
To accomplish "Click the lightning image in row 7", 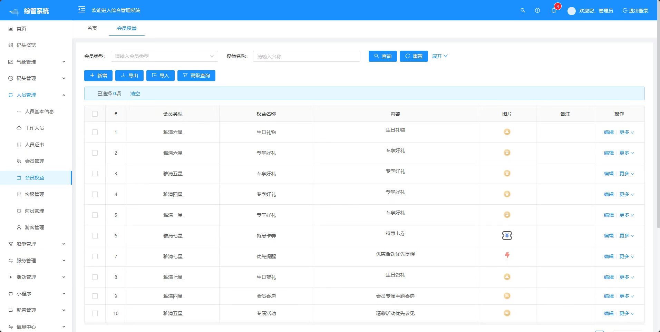I will [x=507, y=255].
